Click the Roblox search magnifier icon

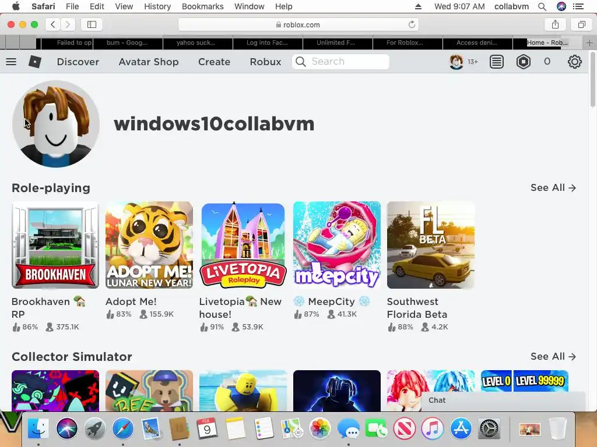tap(301, 62)
